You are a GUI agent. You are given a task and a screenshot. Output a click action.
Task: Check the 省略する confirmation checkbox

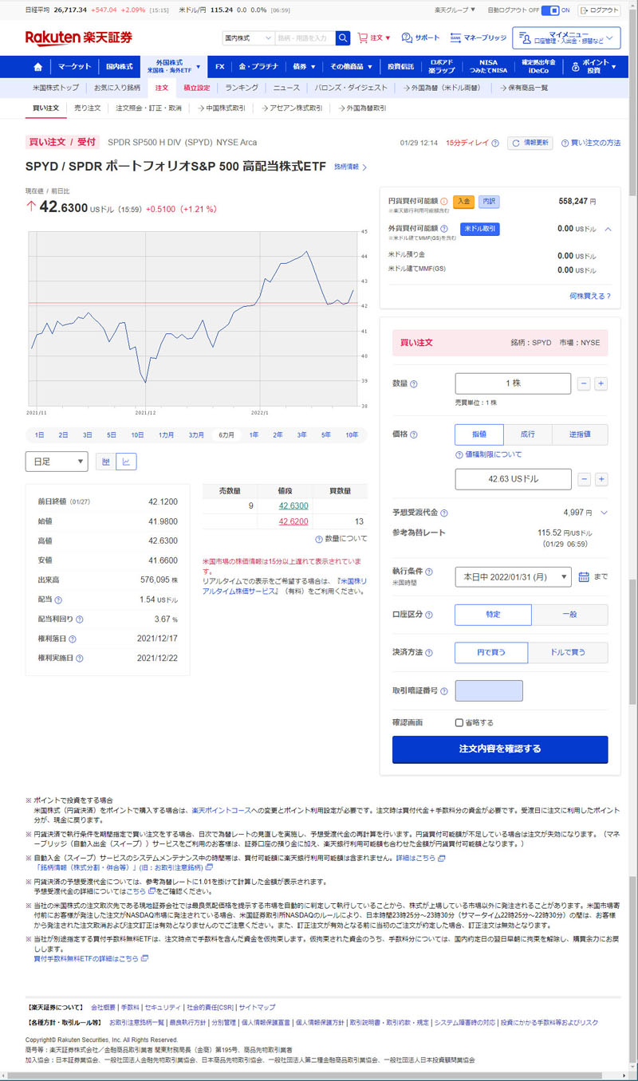point(459,722)
